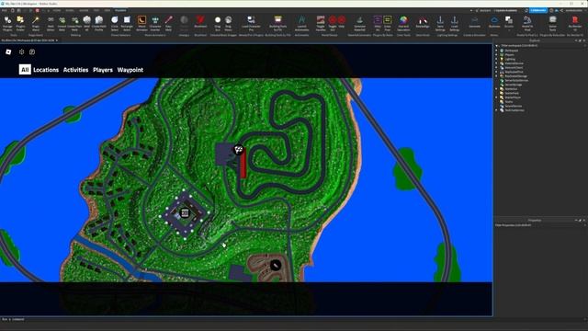Click the Easy Weld plugin icon

tap(169, 23)
